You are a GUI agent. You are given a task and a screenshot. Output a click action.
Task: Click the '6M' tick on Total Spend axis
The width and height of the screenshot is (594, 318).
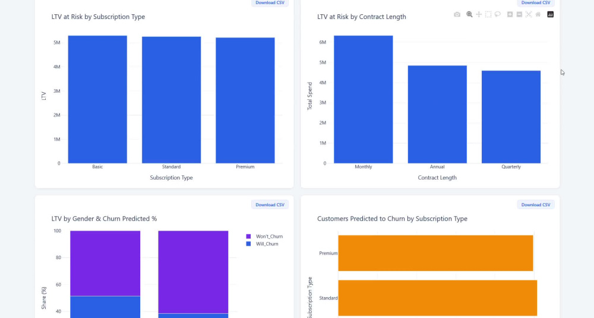(323, 42)
